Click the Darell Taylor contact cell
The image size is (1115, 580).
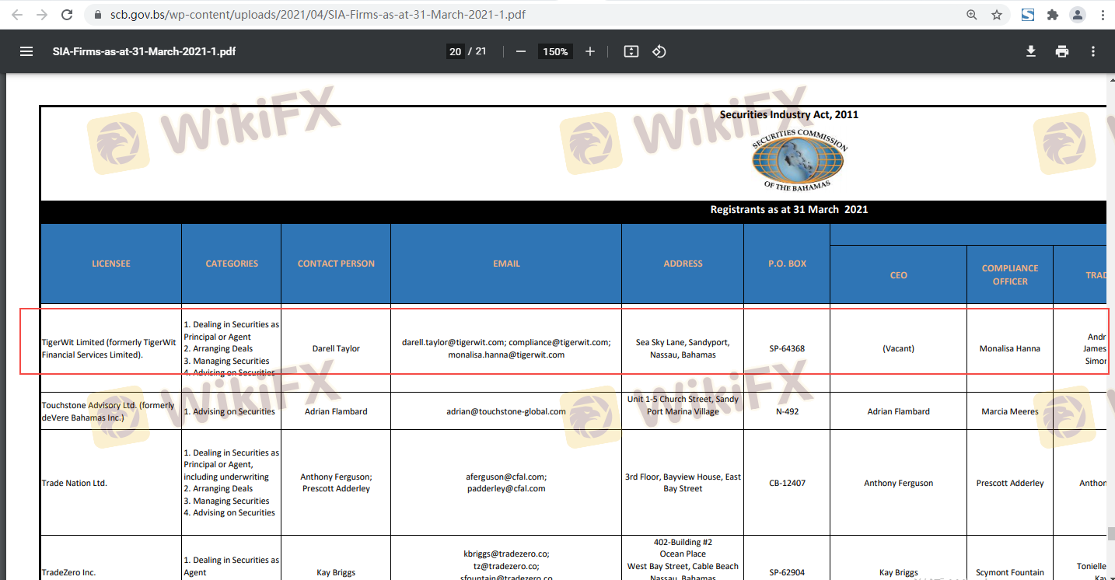coord(336,348)
